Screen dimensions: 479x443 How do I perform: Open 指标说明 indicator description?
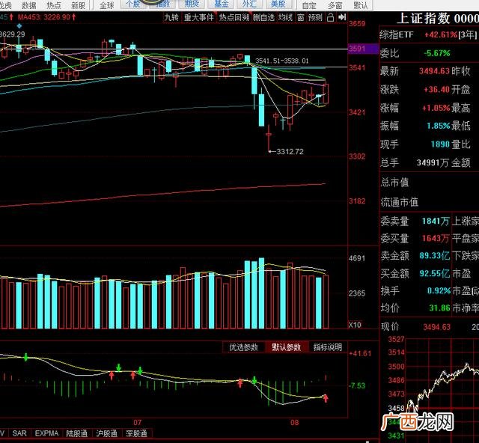[328, 347]
